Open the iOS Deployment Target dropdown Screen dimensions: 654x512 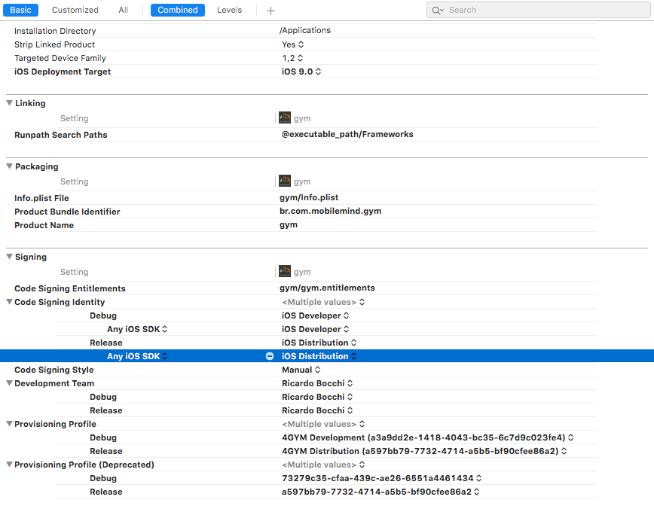[301, 72]
